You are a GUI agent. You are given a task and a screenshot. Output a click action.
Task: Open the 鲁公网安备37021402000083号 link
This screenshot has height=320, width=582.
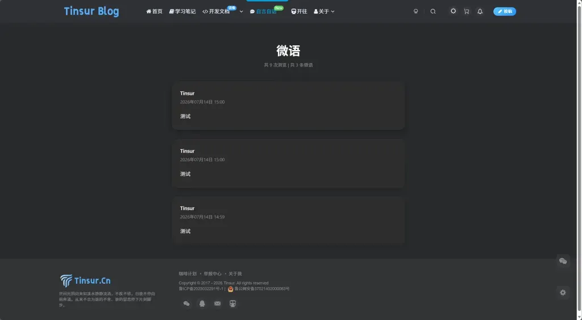[261, 289]
